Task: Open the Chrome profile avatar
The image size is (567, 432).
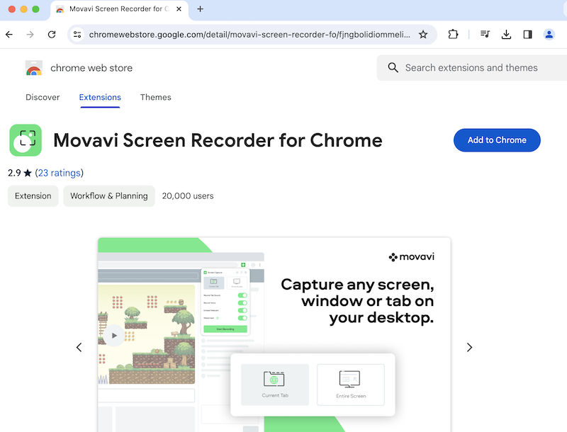Action: (x=549, y=34)
